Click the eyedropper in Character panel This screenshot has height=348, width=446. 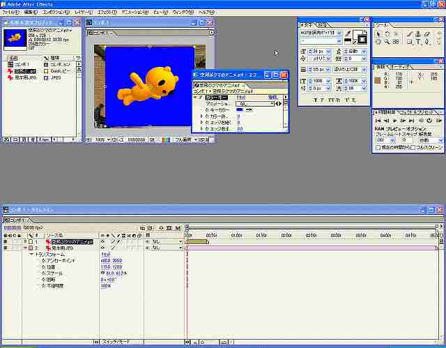point(348,34)
